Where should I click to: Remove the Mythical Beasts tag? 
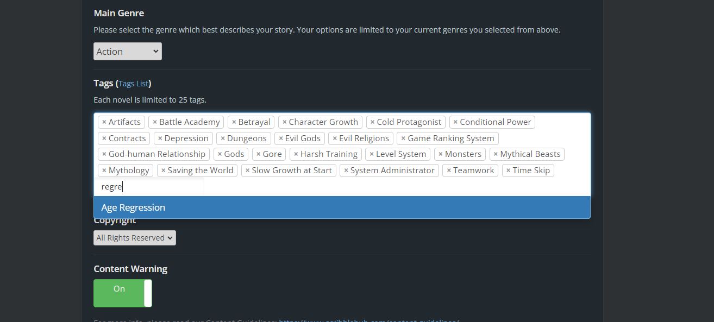496,154
